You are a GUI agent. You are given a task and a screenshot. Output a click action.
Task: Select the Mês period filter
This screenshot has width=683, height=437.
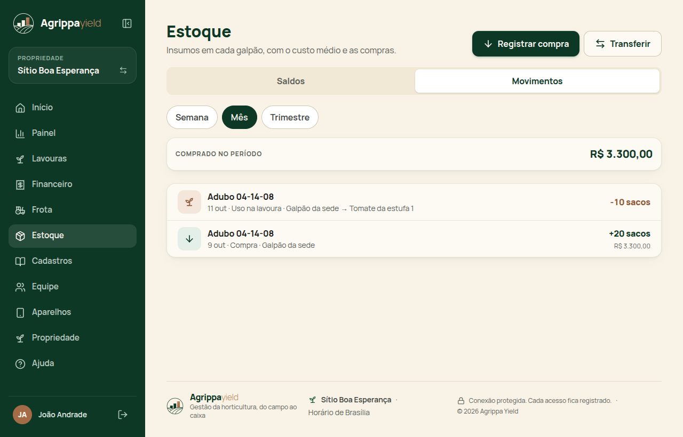[x=240, y=117]
